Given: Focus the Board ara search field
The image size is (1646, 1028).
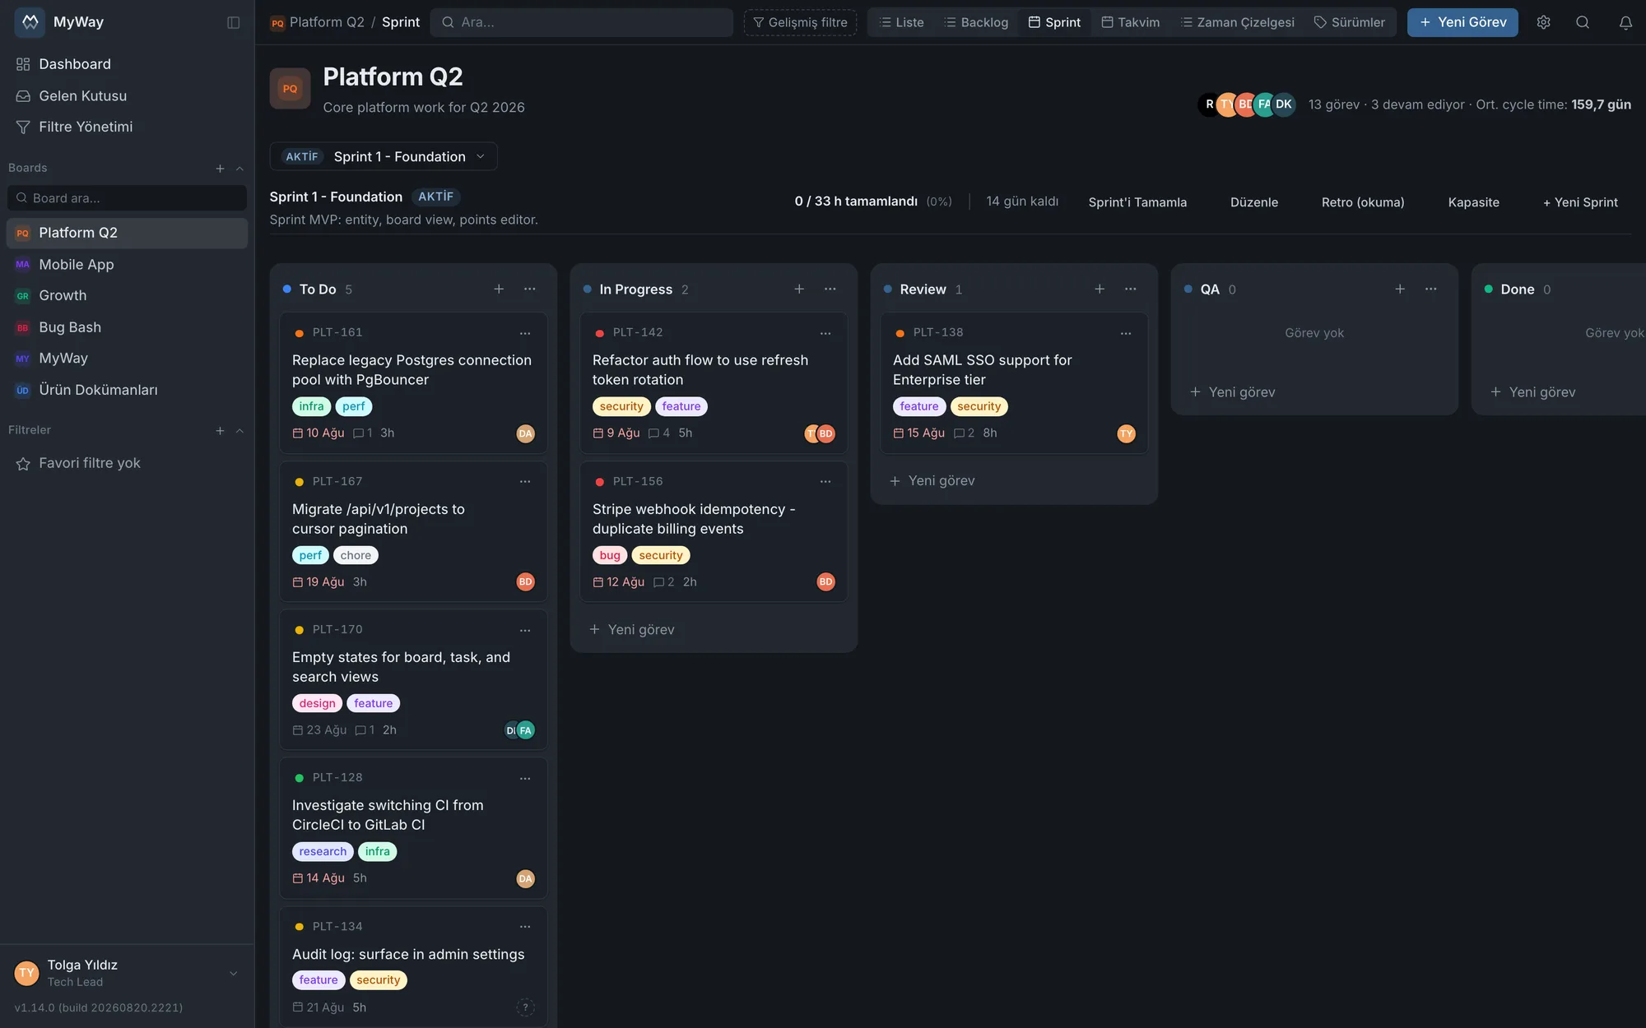Looking at the screenshot, I should point(128,198).
